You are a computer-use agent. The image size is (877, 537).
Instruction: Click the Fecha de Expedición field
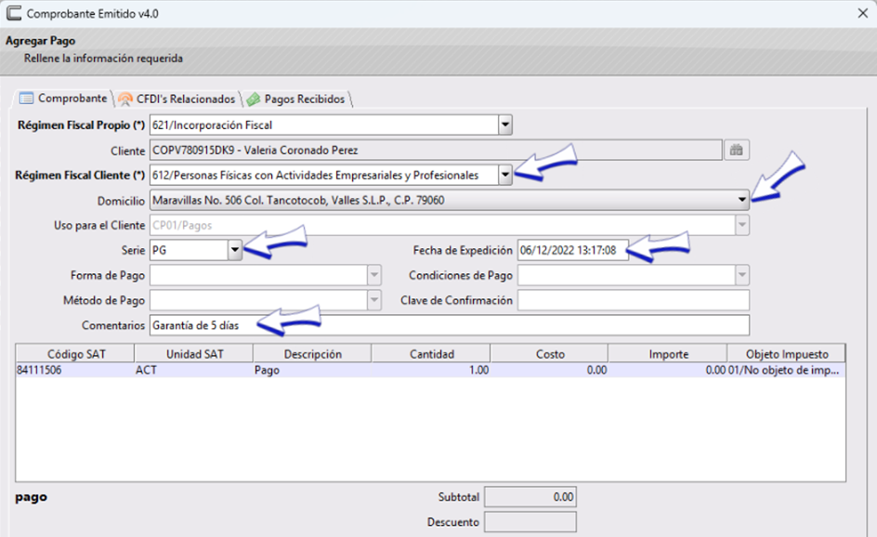(572, 250)
